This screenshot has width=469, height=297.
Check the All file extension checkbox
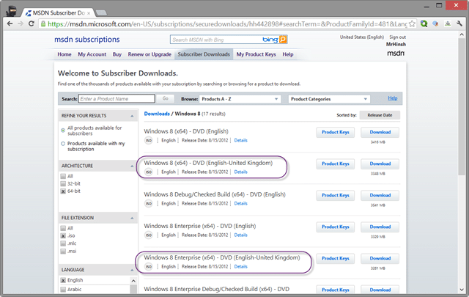pos(63,228)
